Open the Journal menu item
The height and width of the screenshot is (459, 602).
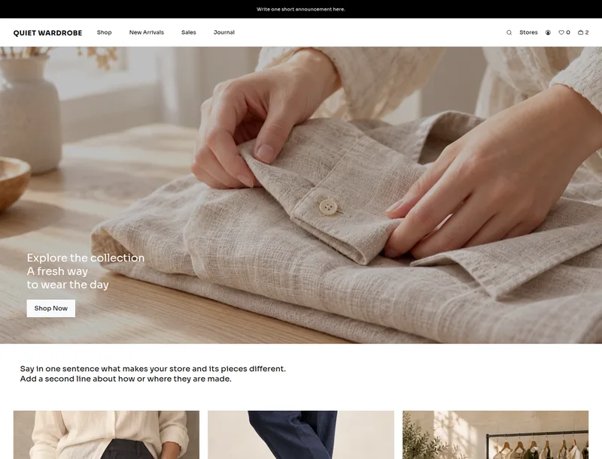(223, 32)
